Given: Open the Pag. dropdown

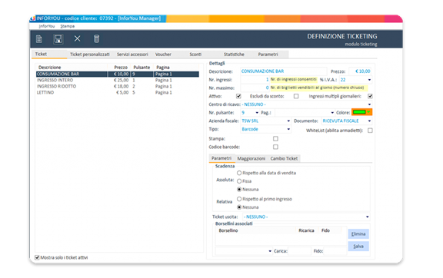Looking at the screenshot, I should pos(332,113).
